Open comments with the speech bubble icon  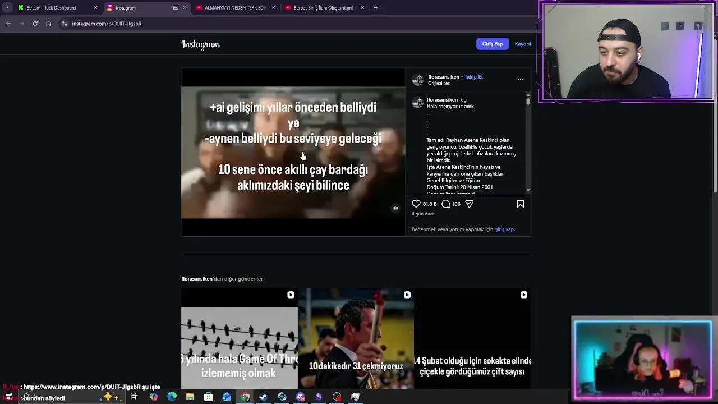446,204
